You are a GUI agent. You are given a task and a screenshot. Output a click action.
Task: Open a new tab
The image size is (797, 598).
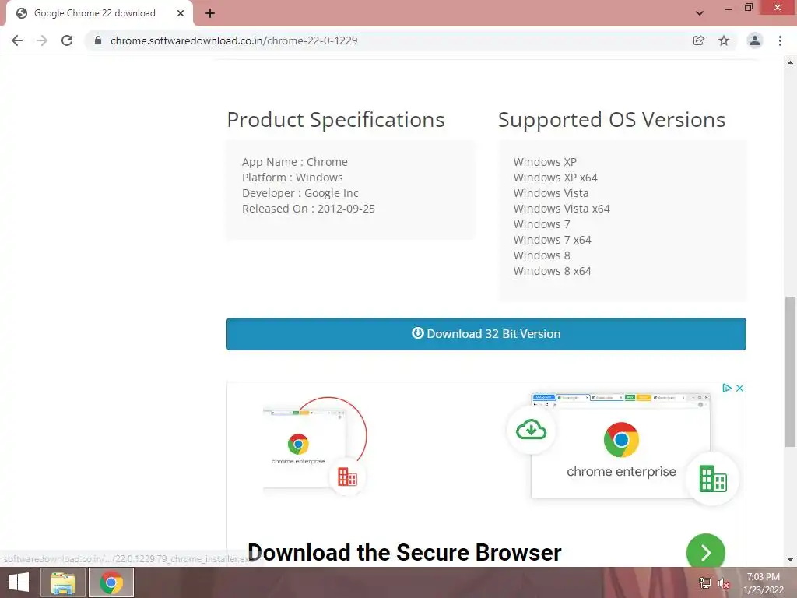point(210,13)
